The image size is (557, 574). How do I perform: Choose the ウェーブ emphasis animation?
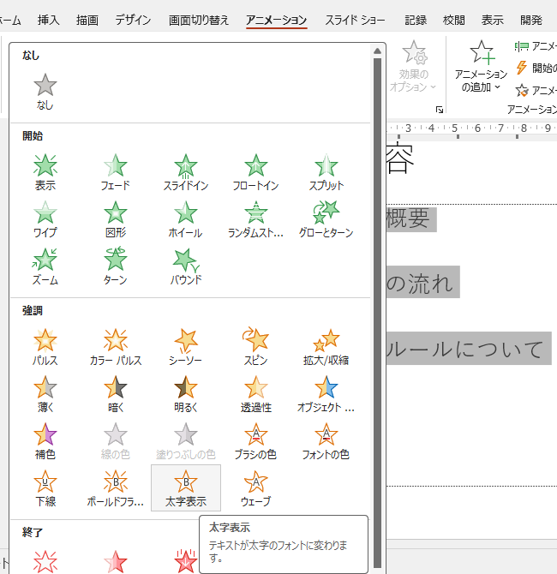(x=255, y=488)
